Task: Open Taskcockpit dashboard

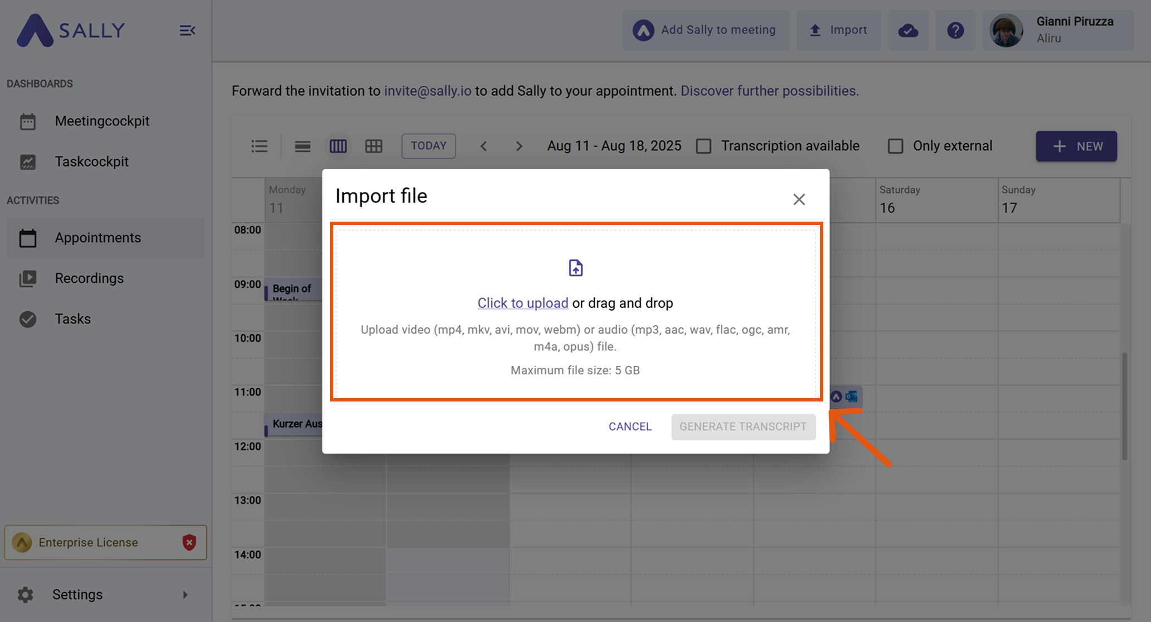Action: pos(105,161)
